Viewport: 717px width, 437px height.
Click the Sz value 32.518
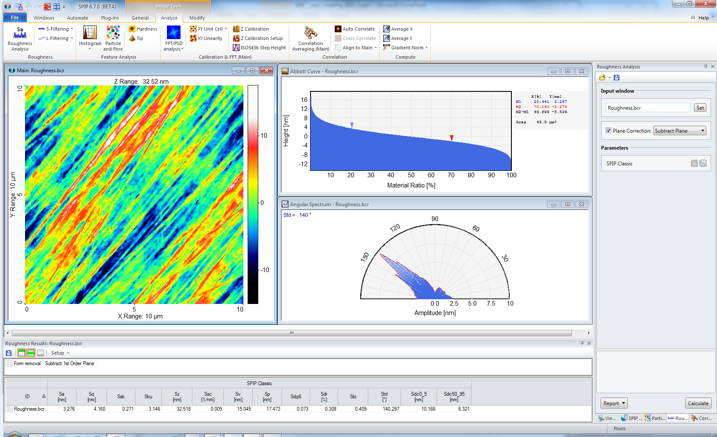tap(183, 409)
